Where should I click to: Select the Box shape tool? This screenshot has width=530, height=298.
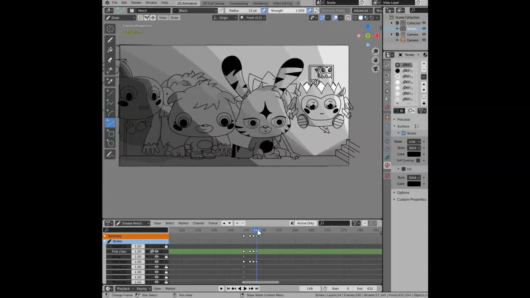[110, 133]
